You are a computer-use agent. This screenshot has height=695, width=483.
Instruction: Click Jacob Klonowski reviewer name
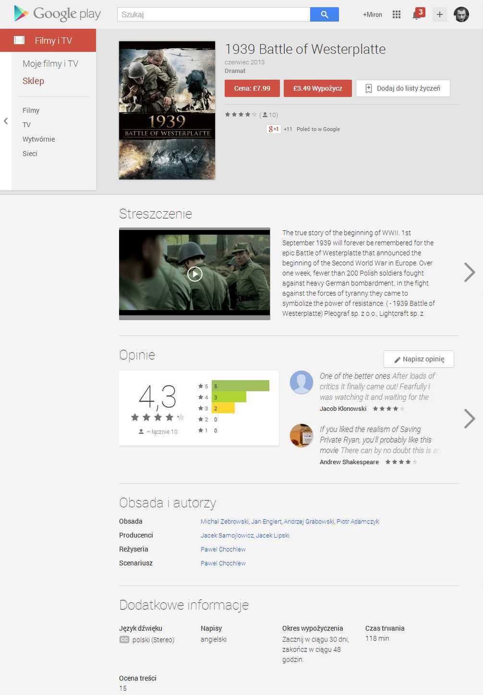[x=343, y=408]
